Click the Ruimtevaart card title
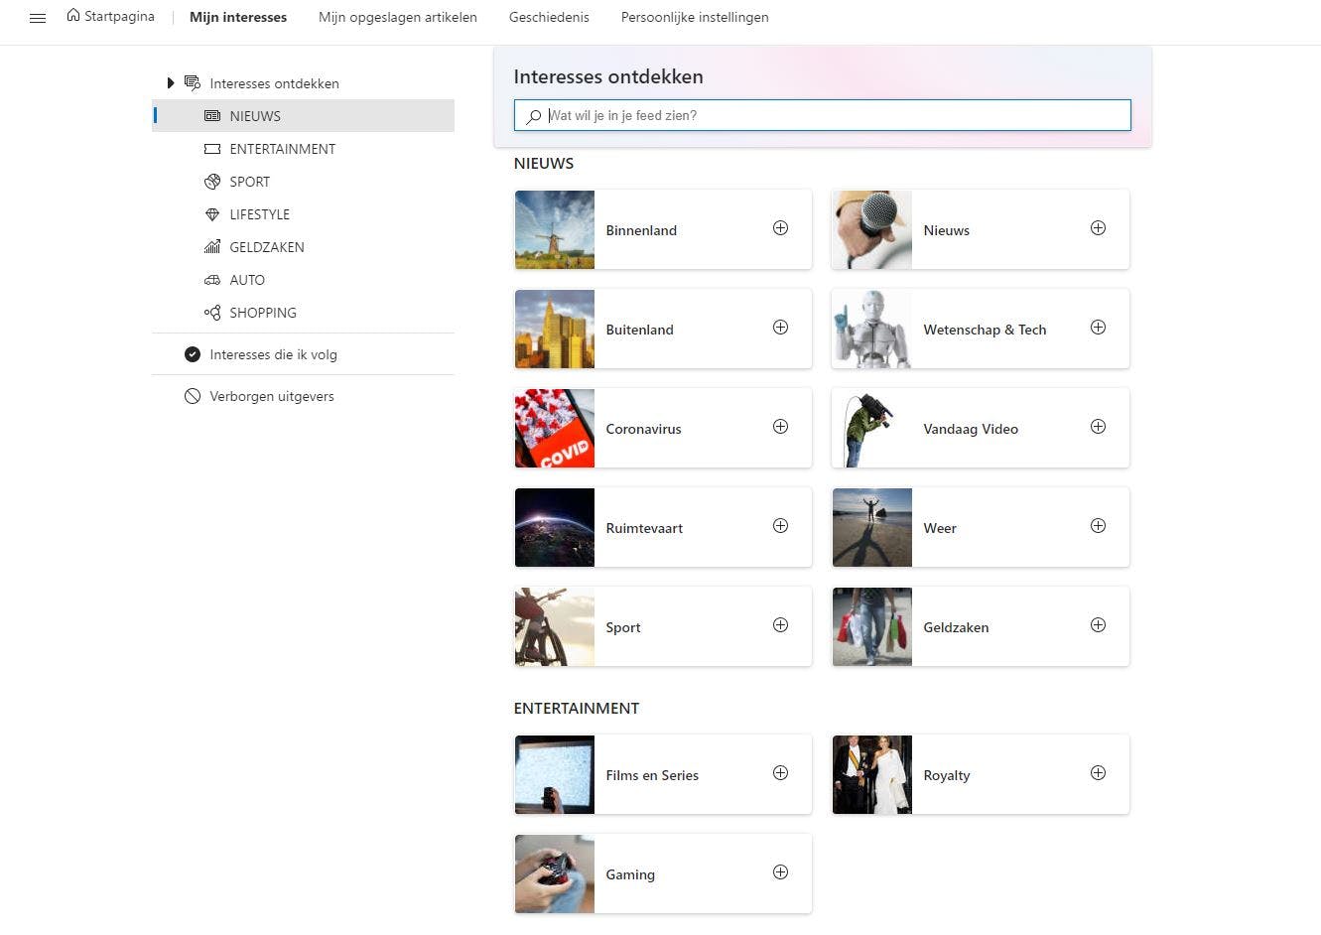This screenshot has height=935, width=1321. pos(644,528)
